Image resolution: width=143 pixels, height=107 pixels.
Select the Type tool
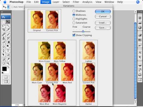tap(8, 51)
